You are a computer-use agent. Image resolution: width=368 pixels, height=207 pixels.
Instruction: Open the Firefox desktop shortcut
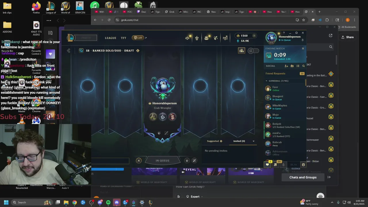36,8
